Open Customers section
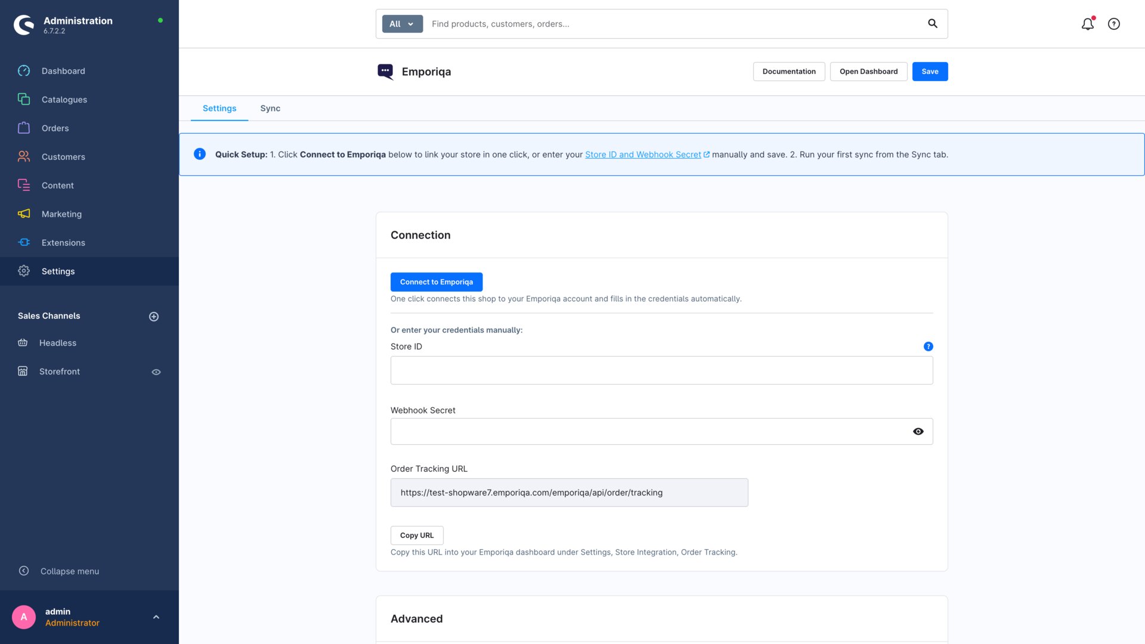 coord(89,157)
